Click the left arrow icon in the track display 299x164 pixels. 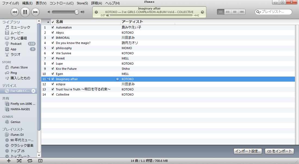pyautogui.click(x=96, y=12)
